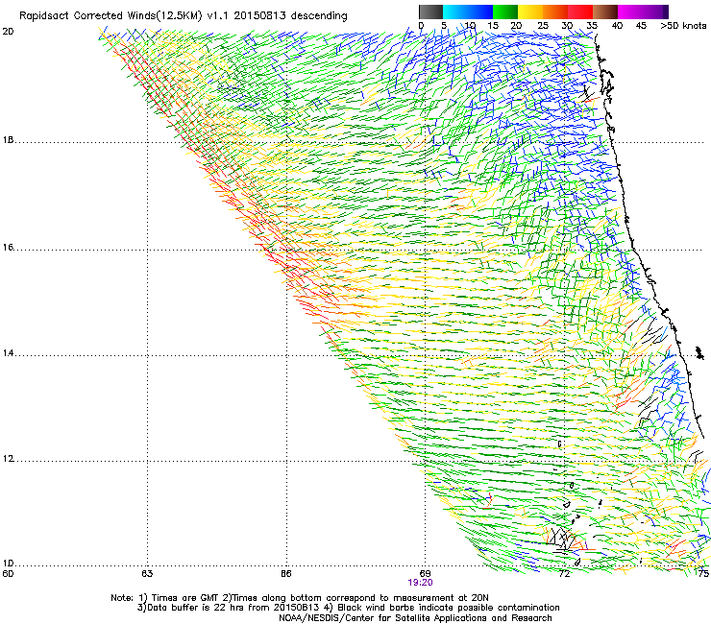Click the NOAA/NESDIS credit line
This screenshot has width=711, height=624.
(415, 618)
